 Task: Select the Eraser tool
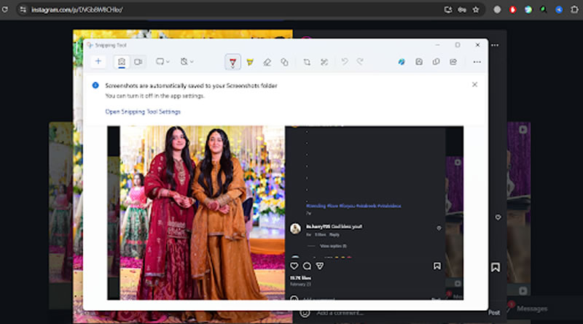[x=267, y=62]
